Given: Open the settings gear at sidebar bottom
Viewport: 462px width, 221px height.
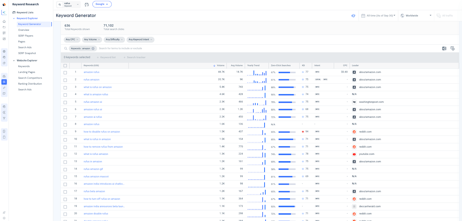Looking at the screenshot, I should click(4, 218).
